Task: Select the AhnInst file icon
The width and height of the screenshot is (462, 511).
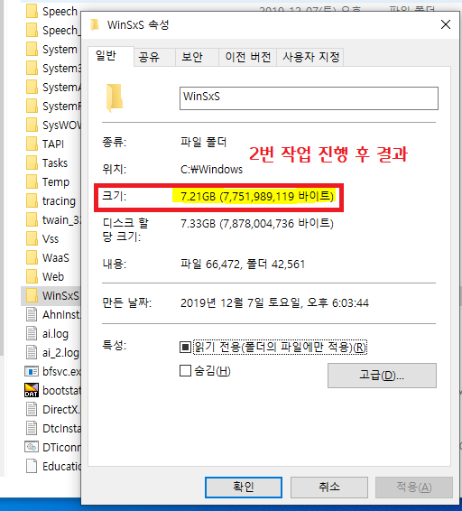Action: click(32, 314)
